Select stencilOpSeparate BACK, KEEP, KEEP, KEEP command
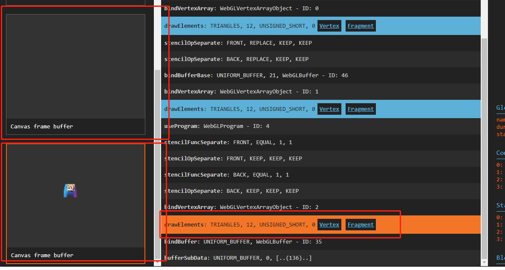This screenshot has height=270, width=505. click(321, 191)
